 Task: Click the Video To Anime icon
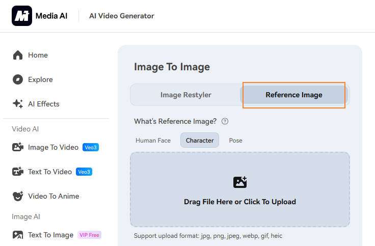pyautogui.click(x=18, y=196)
